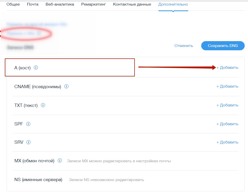The width and height of the screenshot is (248, 193).
Task: Select the Дополнительно tab
Action: point(173,4)
